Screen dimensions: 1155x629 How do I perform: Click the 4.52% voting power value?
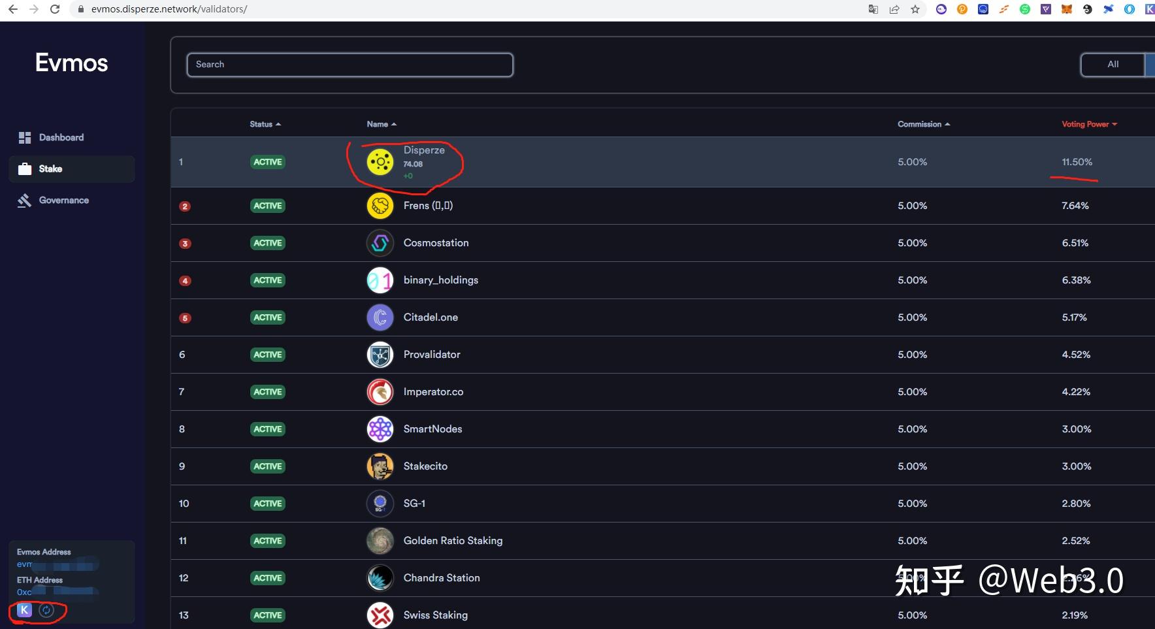[x=1076, y=355]
